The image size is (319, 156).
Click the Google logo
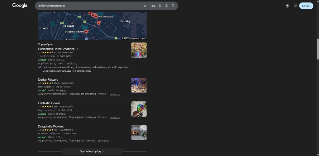[20, 6]
